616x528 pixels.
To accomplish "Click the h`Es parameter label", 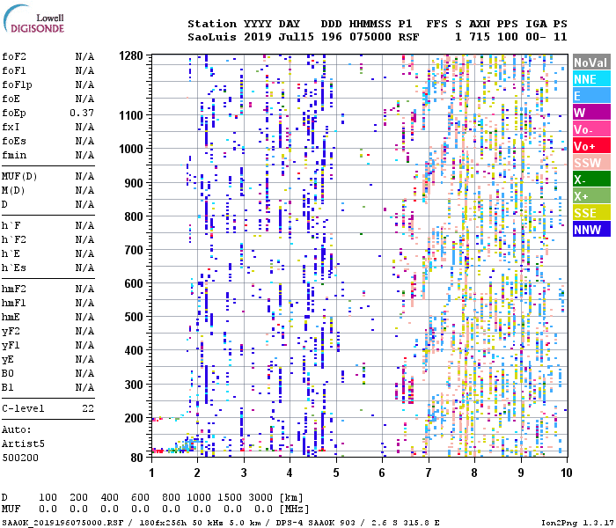I will coord(14,268).
